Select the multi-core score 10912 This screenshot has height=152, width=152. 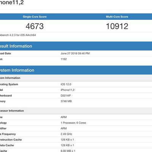pyautogui.click(x=117, y=26)
